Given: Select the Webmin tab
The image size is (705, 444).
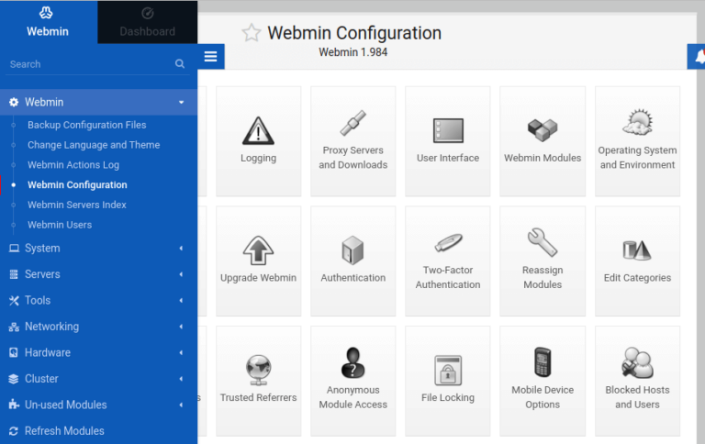Looking at the screenshot, I should [48, 22].
